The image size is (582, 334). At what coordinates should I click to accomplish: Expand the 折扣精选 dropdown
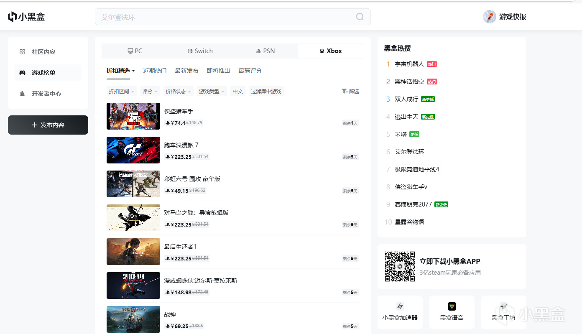tap(121, 71)
